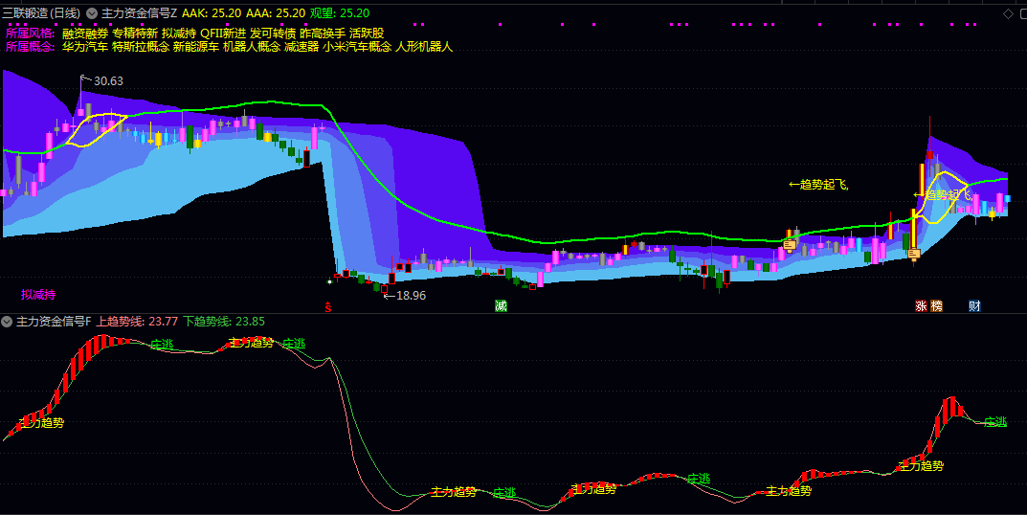Viewport: 1027px width, 515px height.
Task: Click the AAA: 25.20 value
Action: pos(276,13)
